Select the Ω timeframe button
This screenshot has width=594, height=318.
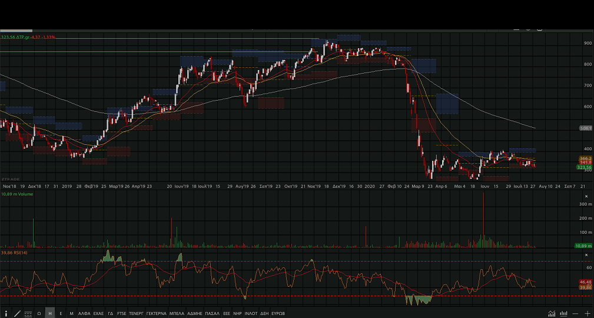[x=39, y=313]
